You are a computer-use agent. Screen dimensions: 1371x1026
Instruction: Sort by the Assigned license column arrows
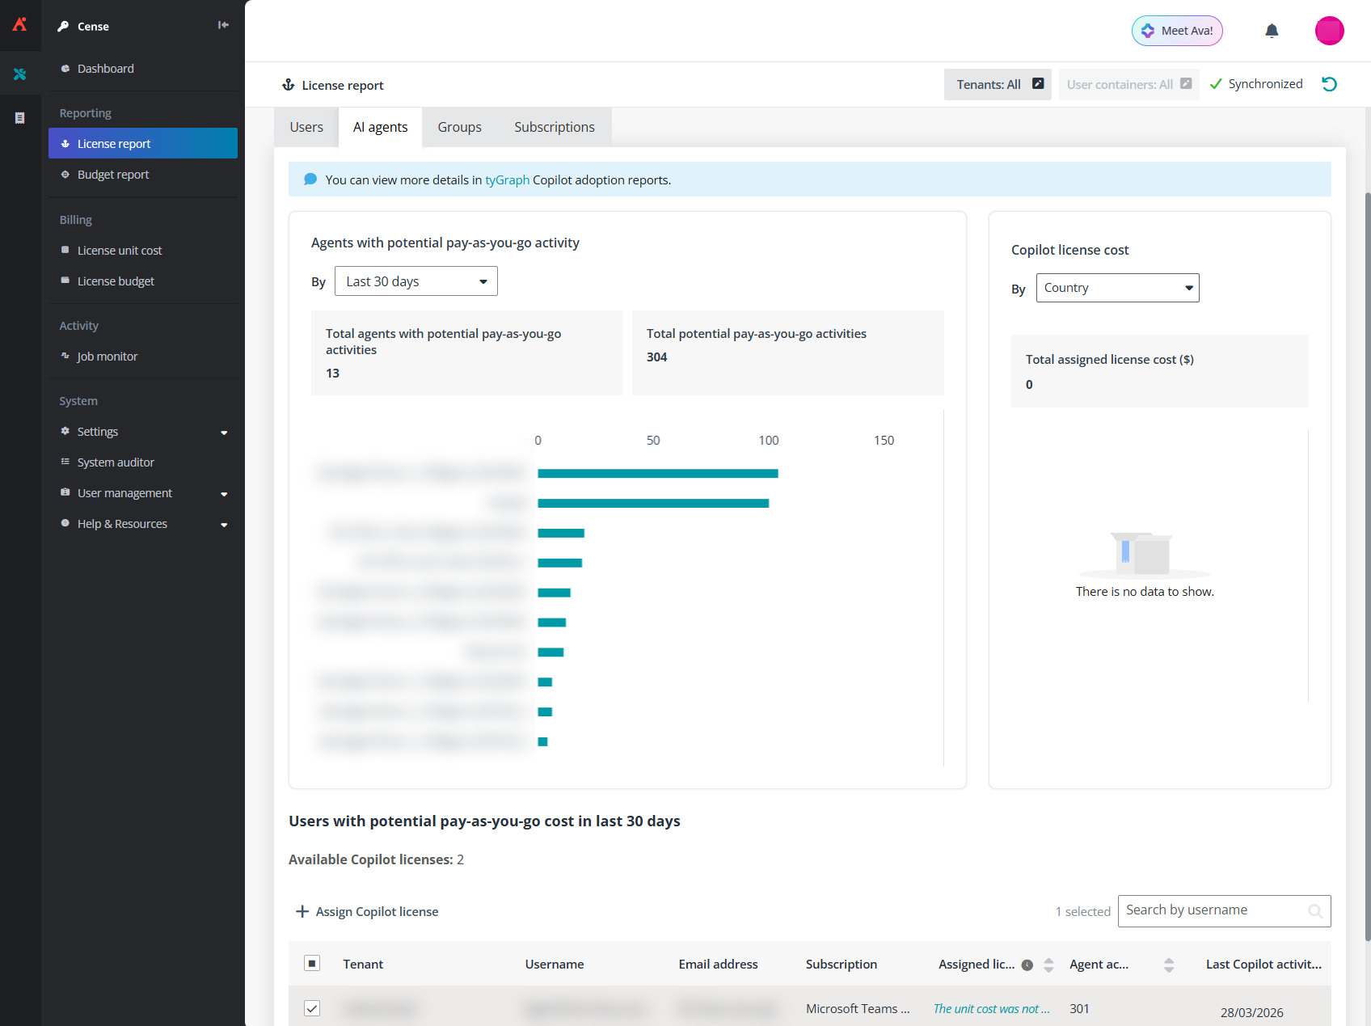(1048, 965)
